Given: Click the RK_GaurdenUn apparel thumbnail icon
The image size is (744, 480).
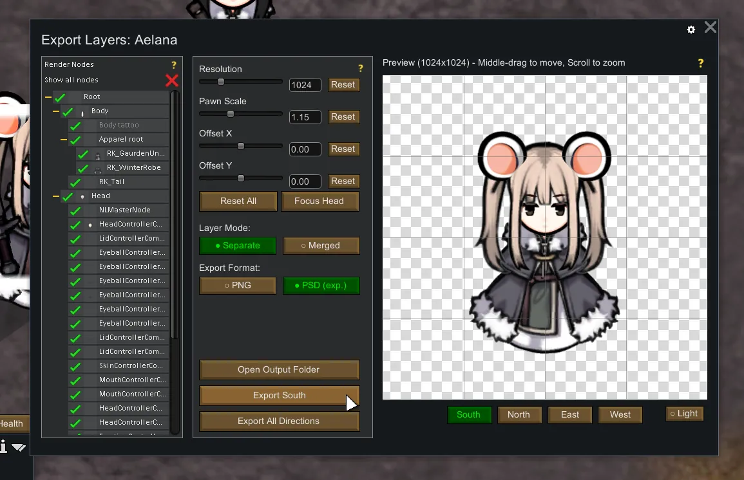Looking at the screenshot, I should click(98, 154).
